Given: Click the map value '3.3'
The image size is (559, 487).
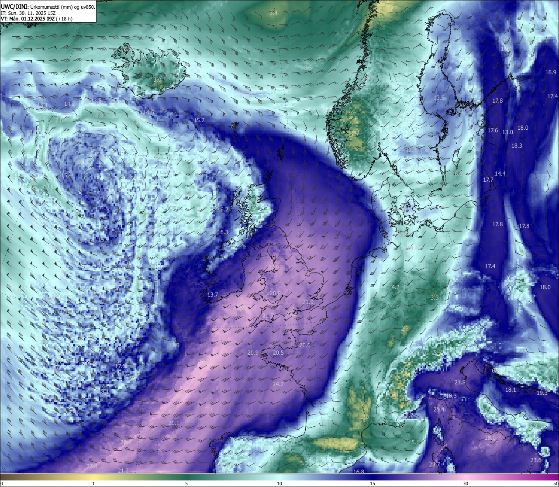Looking at the screenshot, I should (x=435, y=298).
